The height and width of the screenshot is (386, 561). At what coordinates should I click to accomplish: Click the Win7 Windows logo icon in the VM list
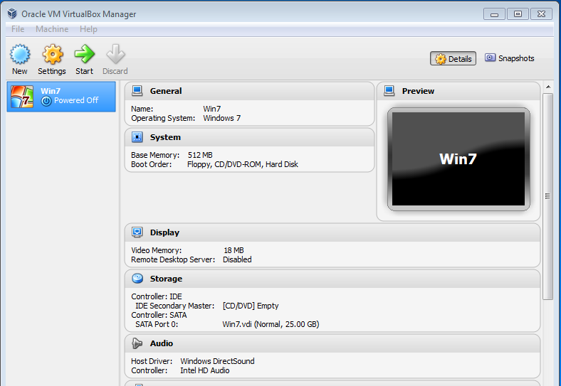(x=22, y=97)
